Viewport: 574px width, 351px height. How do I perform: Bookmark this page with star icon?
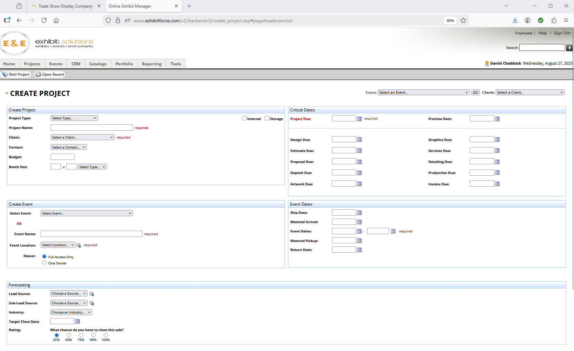click(463, 21)
